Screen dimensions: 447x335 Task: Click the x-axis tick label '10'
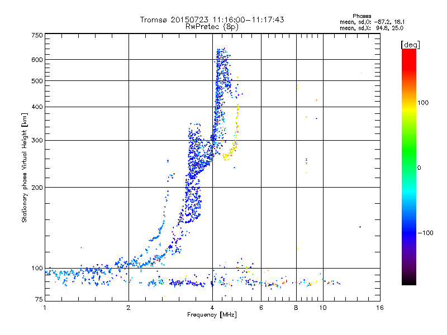pos(323,308)
